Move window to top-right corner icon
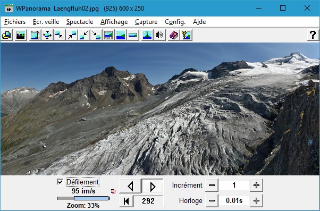The height and width of the screenshot is (211, 320). [72, 35]
